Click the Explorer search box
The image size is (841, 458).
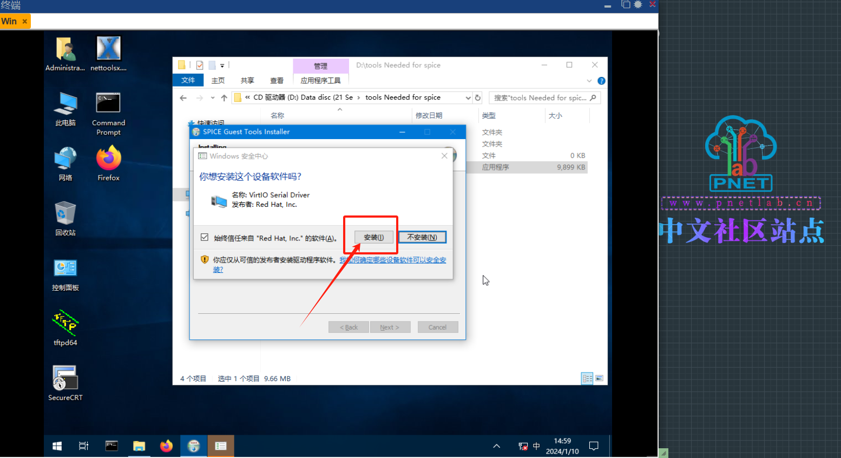coord(544,98)
